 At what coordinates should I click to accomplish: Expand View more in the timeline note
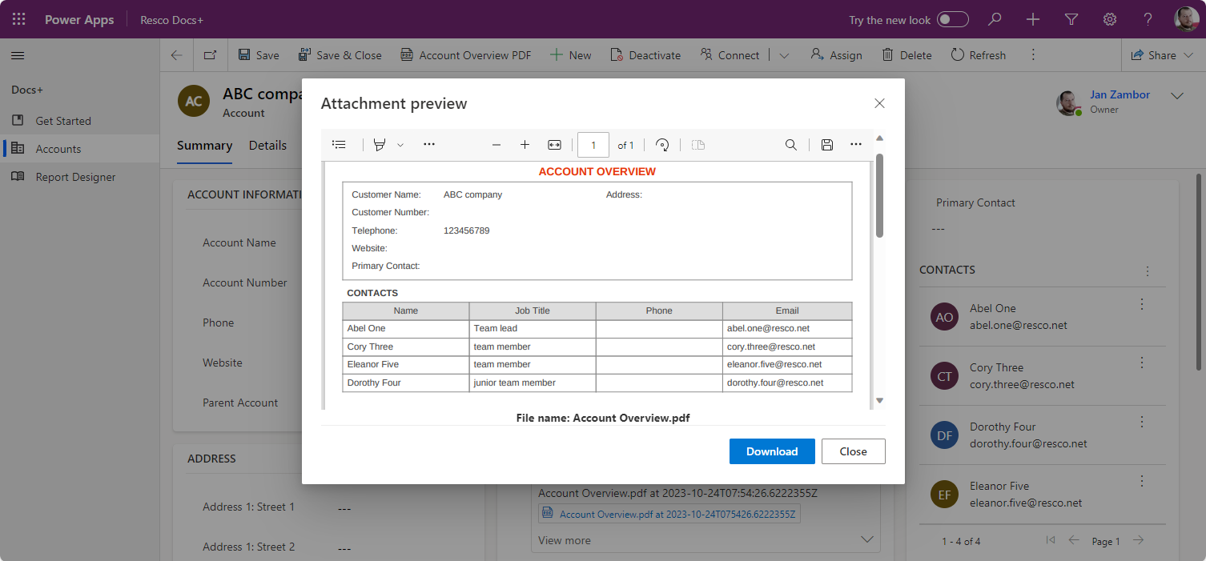click(x=565, y=540)
